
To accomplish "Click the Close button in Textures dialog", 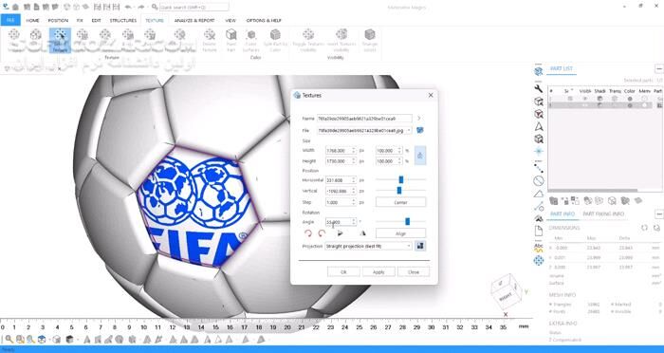I will coord(414,272).
